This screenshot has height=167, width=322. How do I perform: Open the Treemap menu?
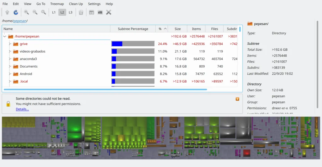(x=57, y=4)
